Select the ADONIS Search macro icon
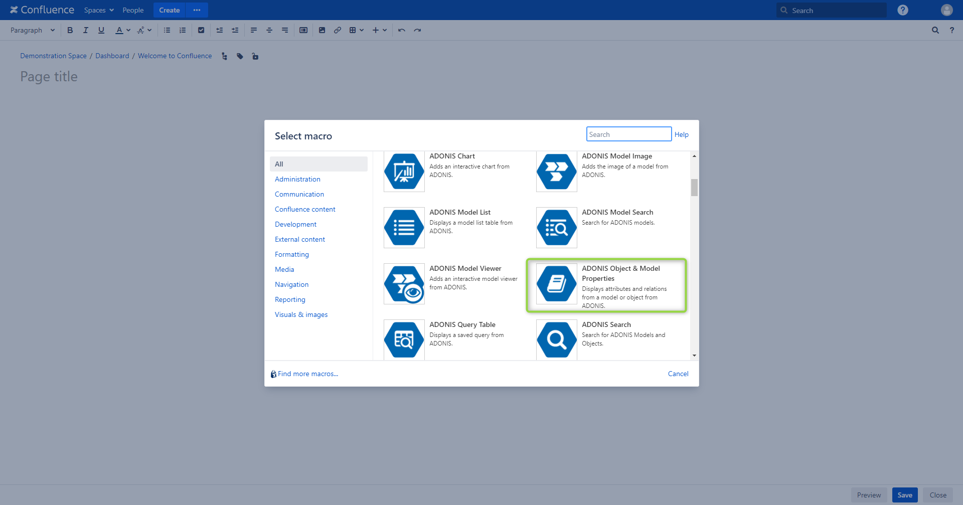This screenshot has width=963, height=505. pos(557,340)
